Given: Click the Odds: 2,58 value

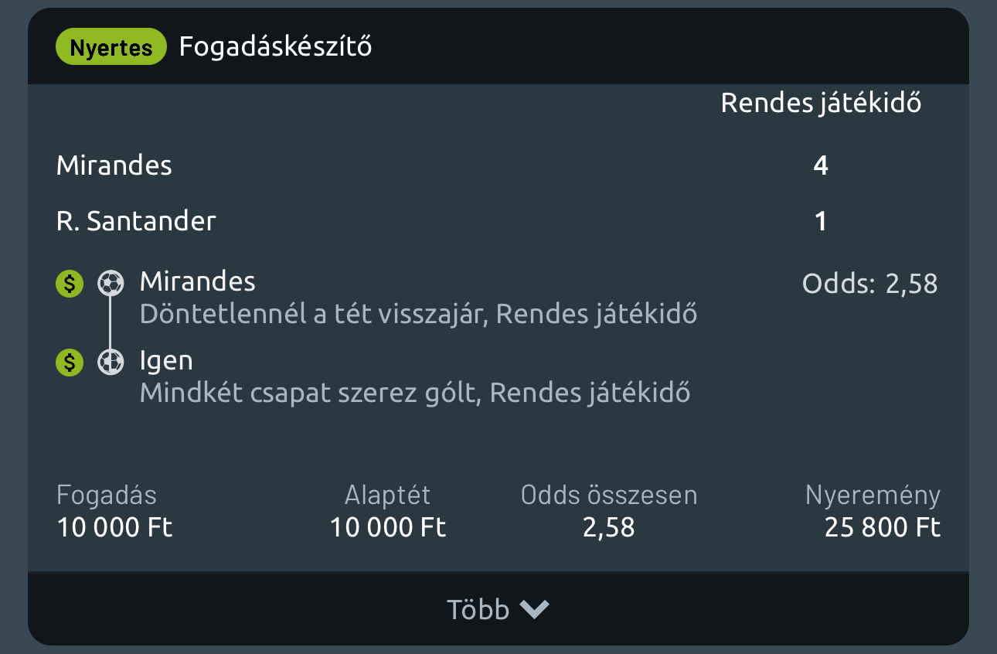Looking at the screenshot, I should tap(869, 284).
